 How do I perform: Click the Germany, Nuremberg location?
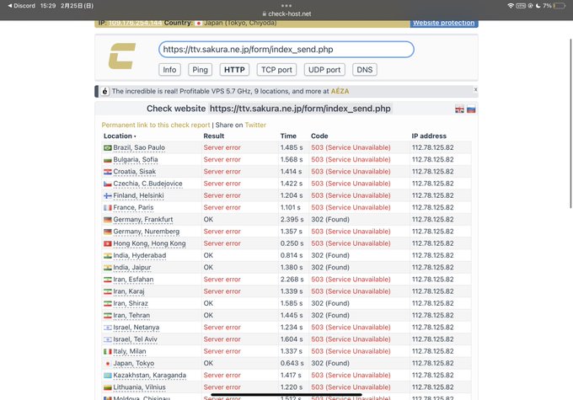click(146, 232)
